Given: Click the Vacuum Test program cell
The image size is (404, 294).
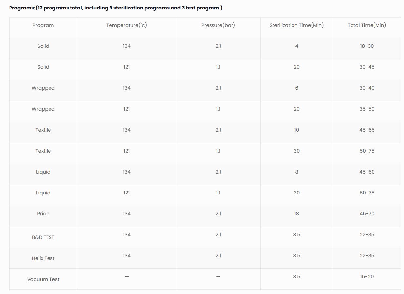Looking at the screenshot, I should click(43, 279).
